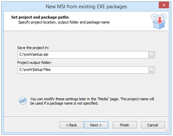Click the separator line above the wizard buttons

click(x=86, y=117)
